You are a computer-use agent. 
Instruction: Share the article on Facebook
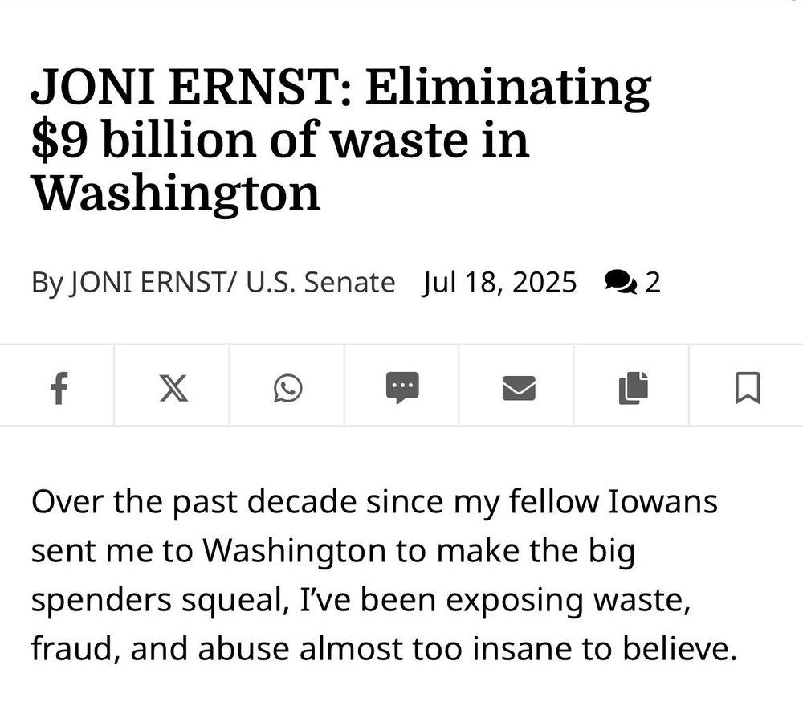pyautogui.click(x=57, y=388)
